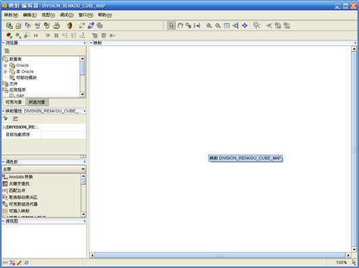Click the yellow mask generate icon
Image resolution: width=359 pixels, height=268 pixels.
70,26
